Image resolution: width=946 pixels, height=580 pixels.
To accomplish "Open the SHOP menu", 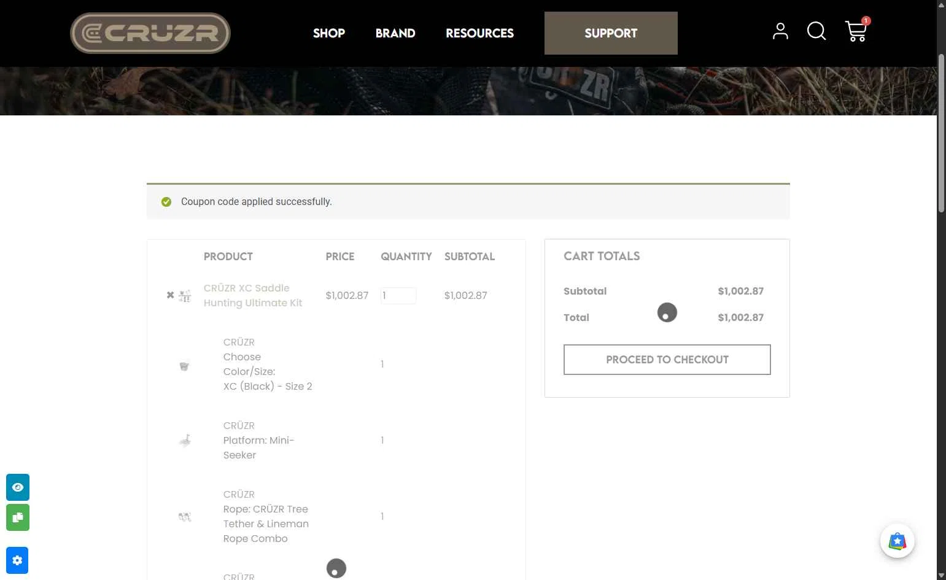I will tap(329, 33).
